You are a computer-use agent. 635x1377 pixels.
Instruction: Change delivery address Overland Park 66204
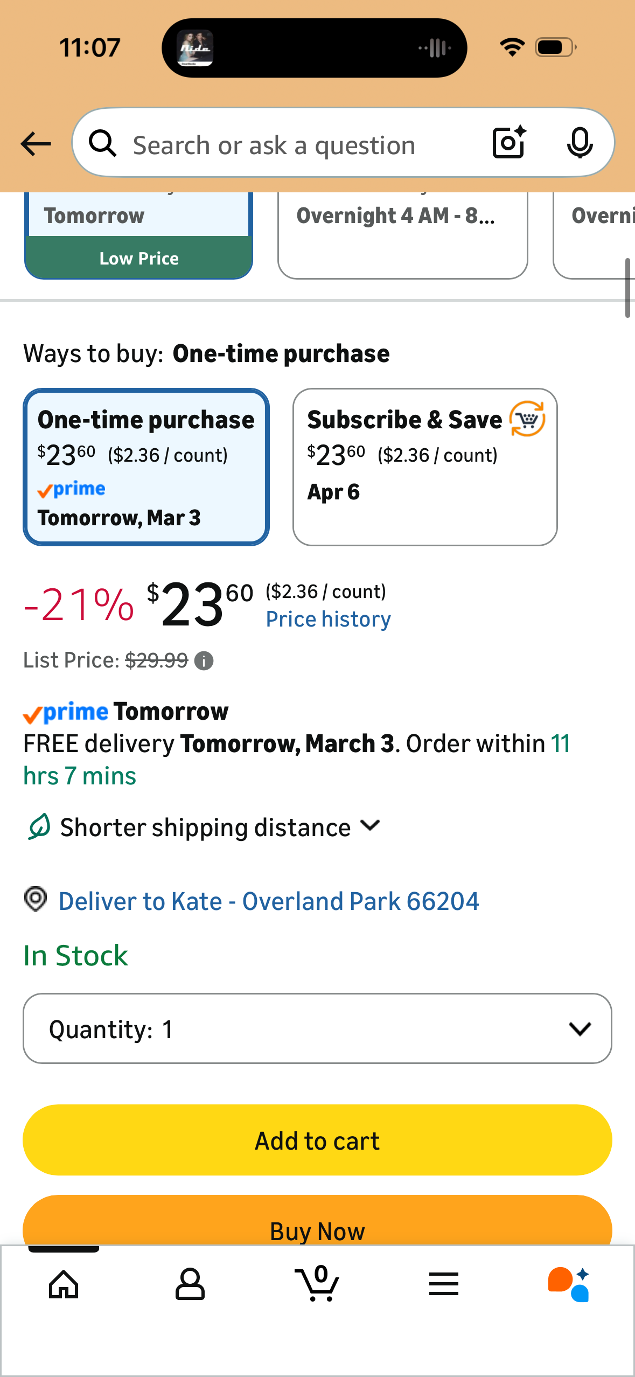268,901
